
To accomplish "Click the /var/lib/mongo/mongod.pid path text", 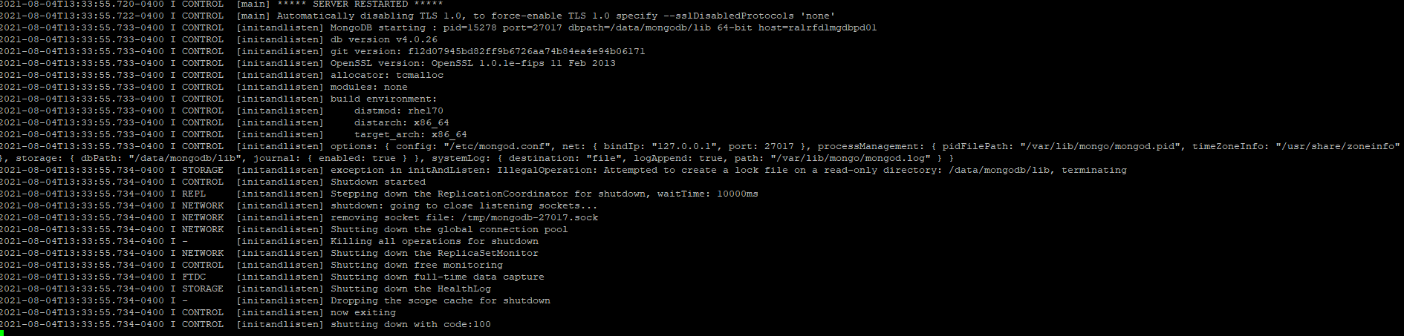I will pos(1099,146).
